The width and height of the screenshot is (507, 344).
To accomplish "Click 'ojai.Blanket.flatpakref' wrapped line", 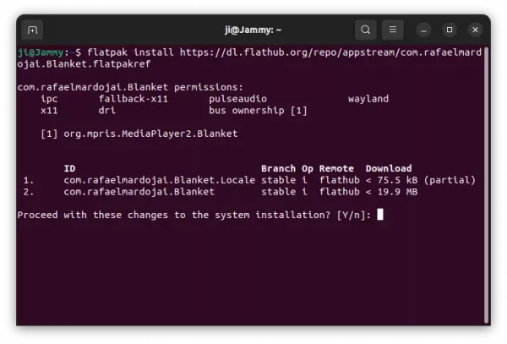I will click(x=84, y=64).
